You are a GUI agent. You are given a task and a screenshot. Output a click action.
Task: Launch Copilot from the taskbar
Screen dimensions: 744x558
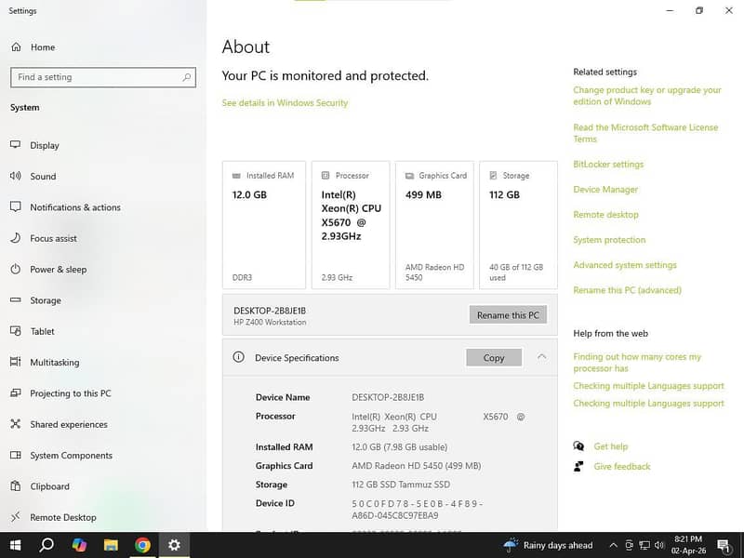tap(79, 545)
